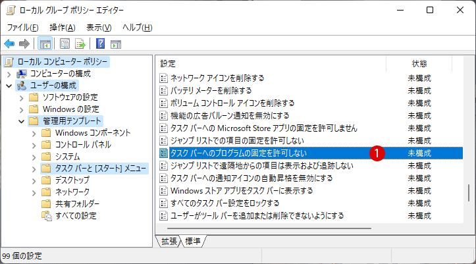Select ジャンプ リストで遠隔地からの項目は表示および追跡しない policy
476x264 pixels.
[261, 166]
